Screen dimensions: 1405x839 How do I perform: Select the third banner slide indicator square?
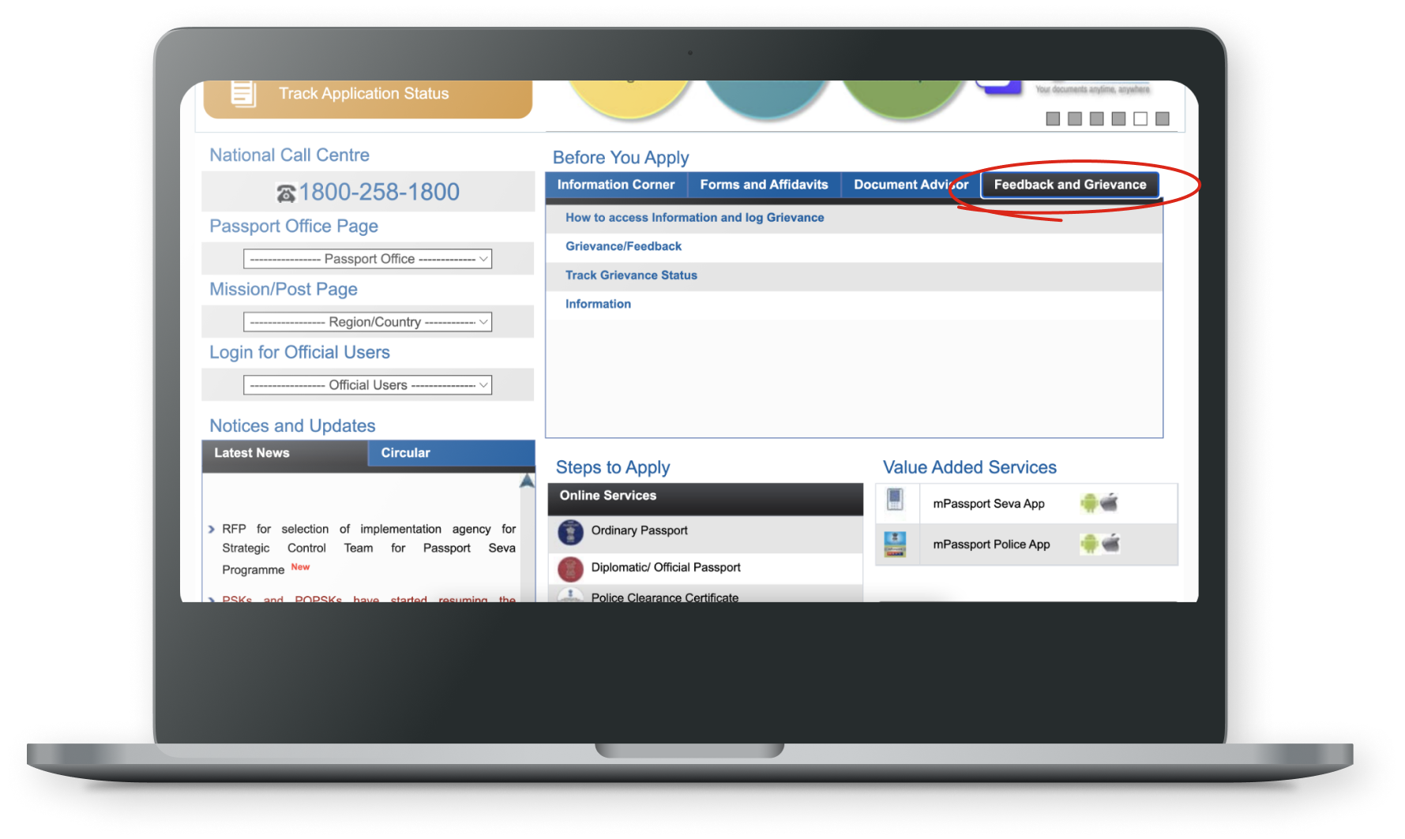(x=1096, y=118)
